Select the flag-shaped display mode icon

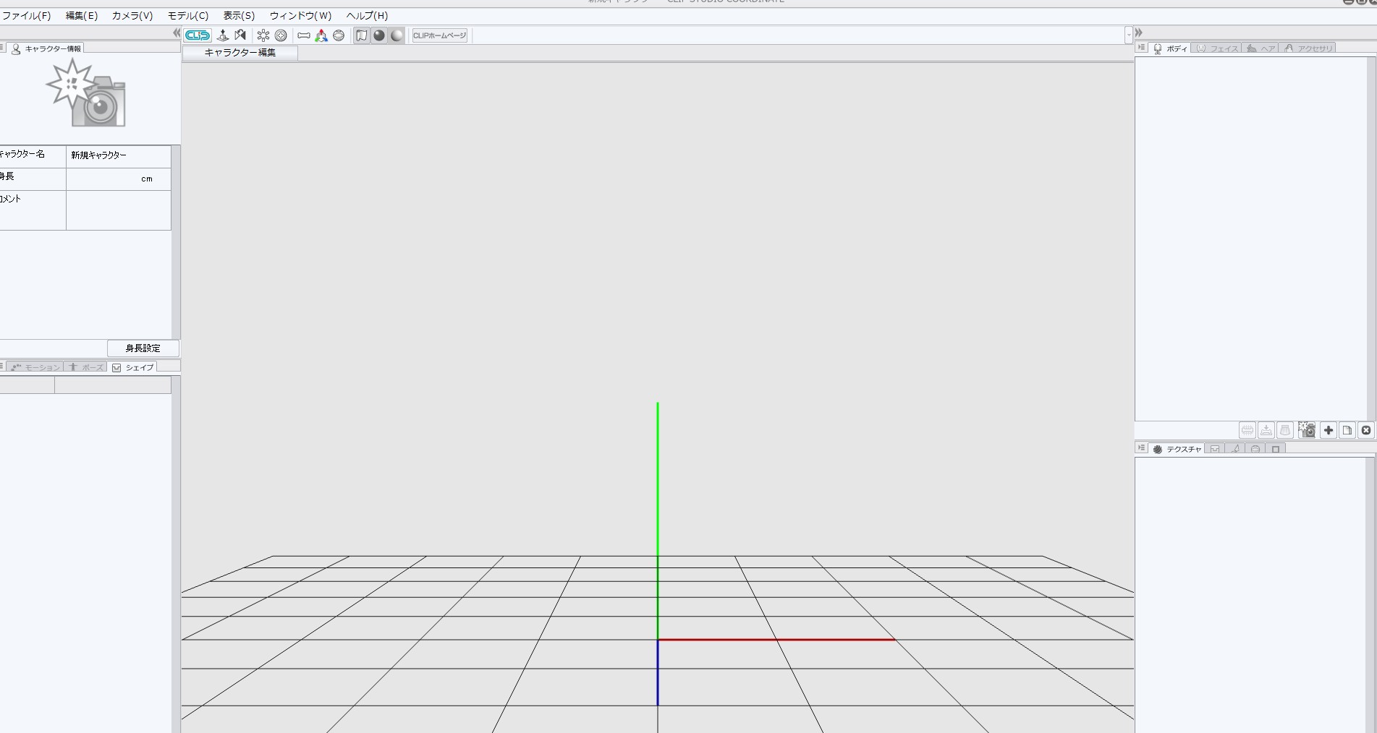pyautogui.click(x=362, y=35)
